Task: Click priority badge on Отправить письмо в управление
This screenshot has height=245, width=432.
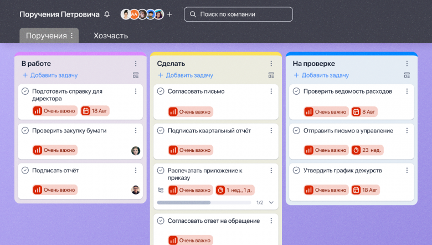Action: [x=326, y=150]
